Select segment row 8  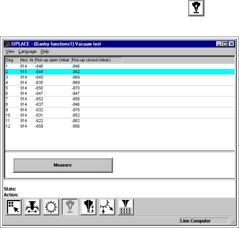click(x=120, y=104)
